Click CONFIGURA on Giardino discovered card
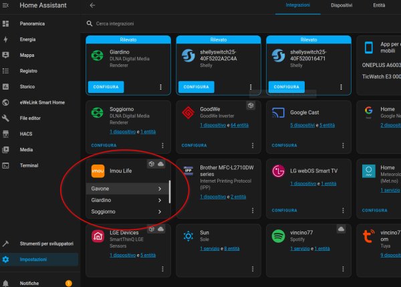The image size is (401, 287). [106, 87]
